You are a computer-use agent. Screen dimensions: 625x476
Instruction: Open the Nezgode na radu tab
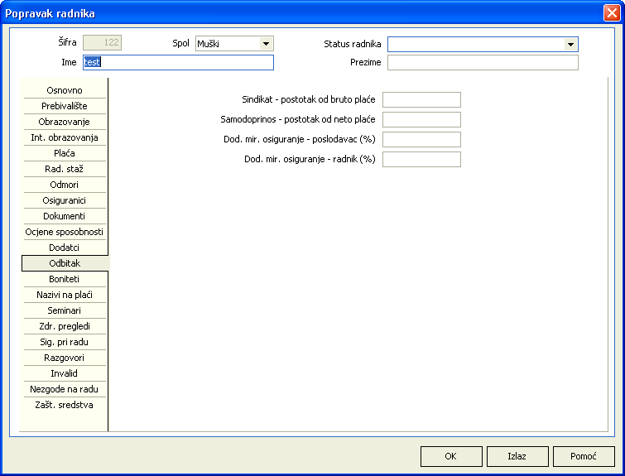point(64,389)
